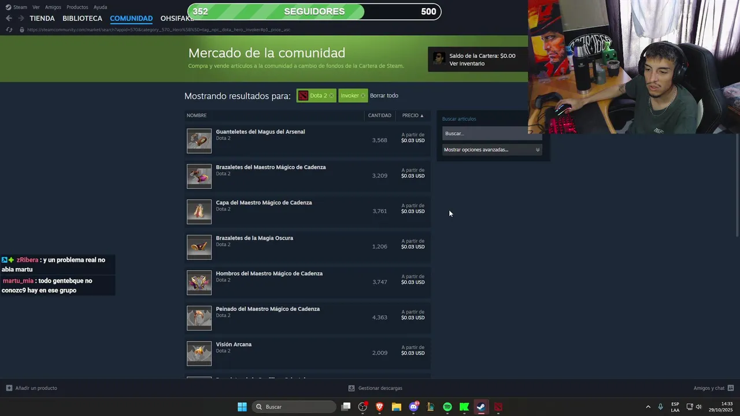The image size is (740, 416).
Task: Open Brave browser from taskbar
Action: [379, 407]
